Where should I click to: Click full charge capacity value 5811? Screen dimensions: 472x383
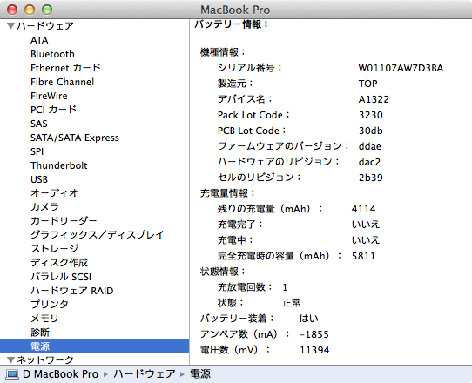tap(363, 256)
